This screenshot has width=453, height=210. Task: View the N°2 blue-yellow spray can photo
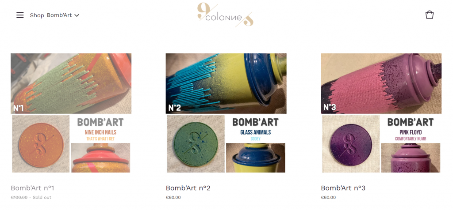226,83
